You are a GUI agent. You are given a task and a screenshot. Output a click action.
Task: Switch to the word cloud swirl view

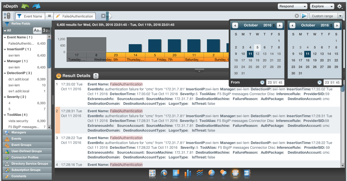click(164, 173)
